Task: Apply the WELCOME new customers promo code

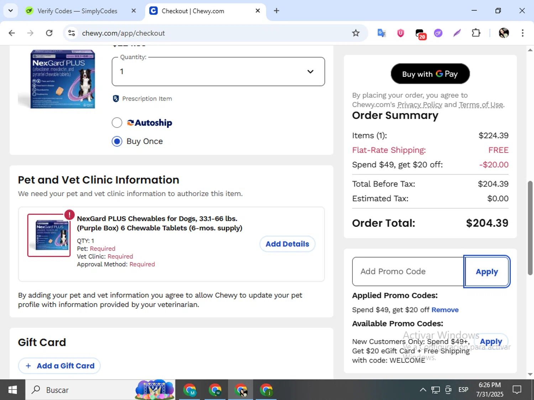Action: coord(491,341)
